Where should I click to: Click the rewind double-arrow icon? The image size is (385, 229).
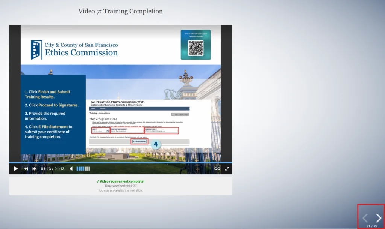pyautogui.click(x=26, y=169)
